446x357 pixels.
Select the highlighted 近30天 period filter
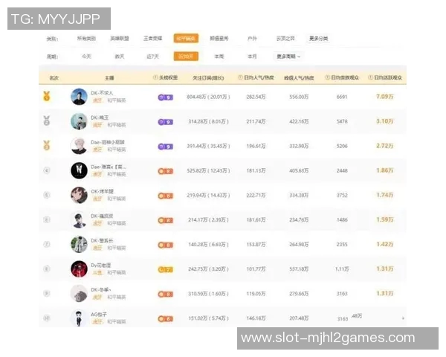186,57
